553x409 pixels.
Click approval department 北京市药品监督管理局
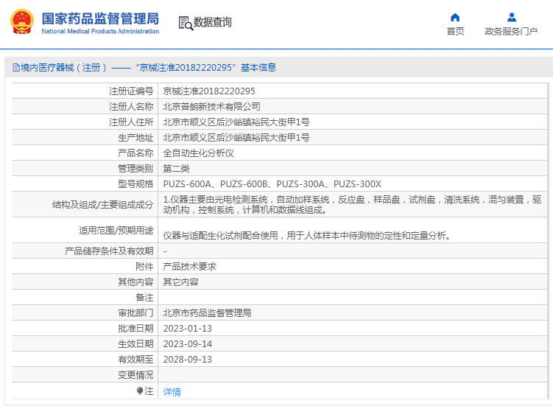tap(207, 313)
